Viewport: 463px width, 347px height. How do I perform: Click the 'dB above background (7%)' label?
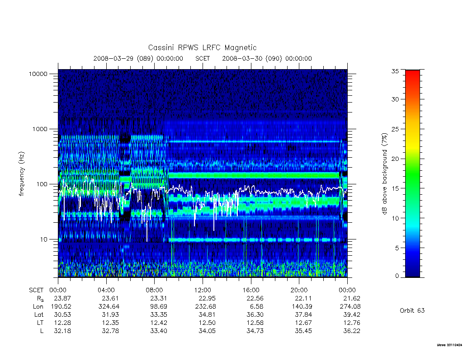pyautogui.click(x=384, y=174)
